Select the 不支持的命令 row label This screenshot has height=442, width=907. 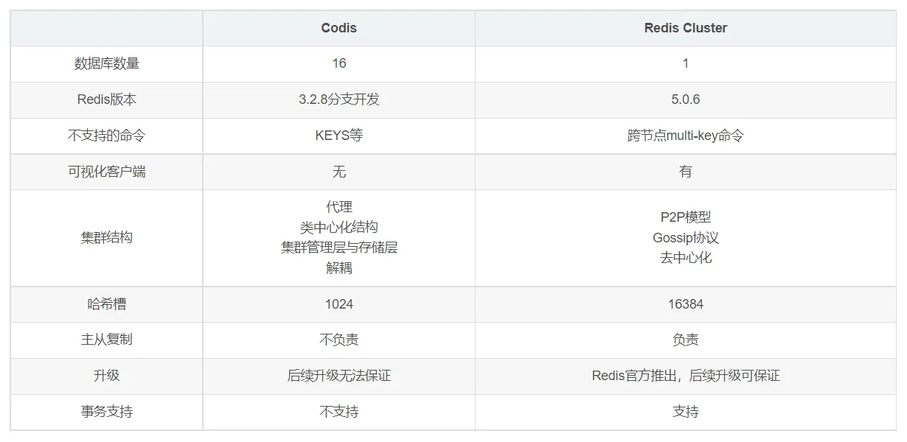[107, 136]
